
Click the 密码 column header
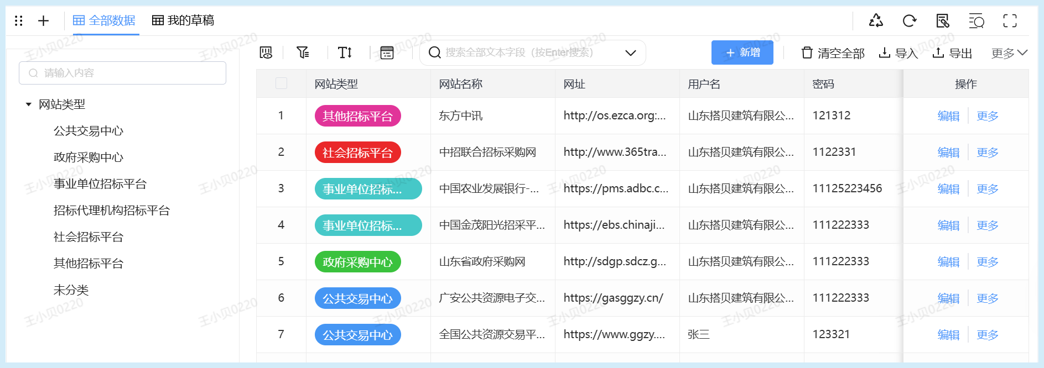point(854,84)
